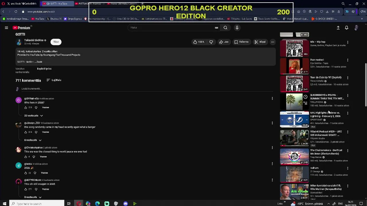The height and width of the screenshot is (206, 367).
Task: Dislike the 'Who here in 2026?' comment
Action: pos(36,108)
